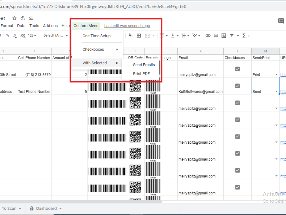Image resolution: width=286 pixels, height=215 pixels.
Task: Toggle checkbox in barcode 10007 row
Action: coord(237,170)
